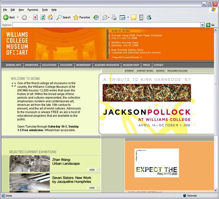
Task: Open the Address bar dropdown list
Action: (202, 25)
